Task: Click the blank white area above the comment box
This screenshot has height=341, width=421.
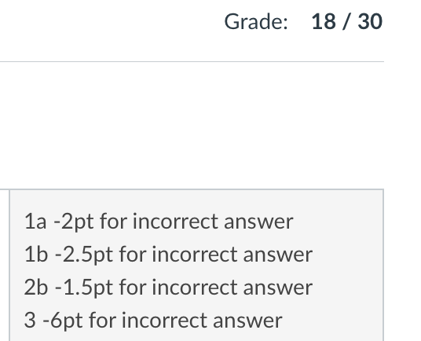Action: click(x=192, y=126)
